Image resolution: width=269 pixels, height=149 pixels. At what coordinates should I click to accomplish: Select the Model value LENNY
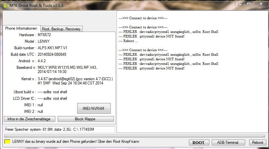[x=44, y=41]
